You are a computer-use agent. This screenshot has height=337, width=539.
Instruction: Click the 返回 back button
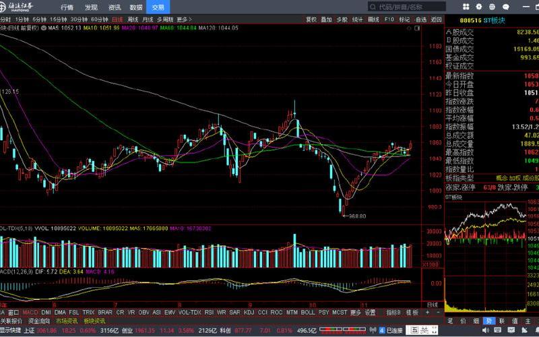pyautogui.click(x=435, y=20)
